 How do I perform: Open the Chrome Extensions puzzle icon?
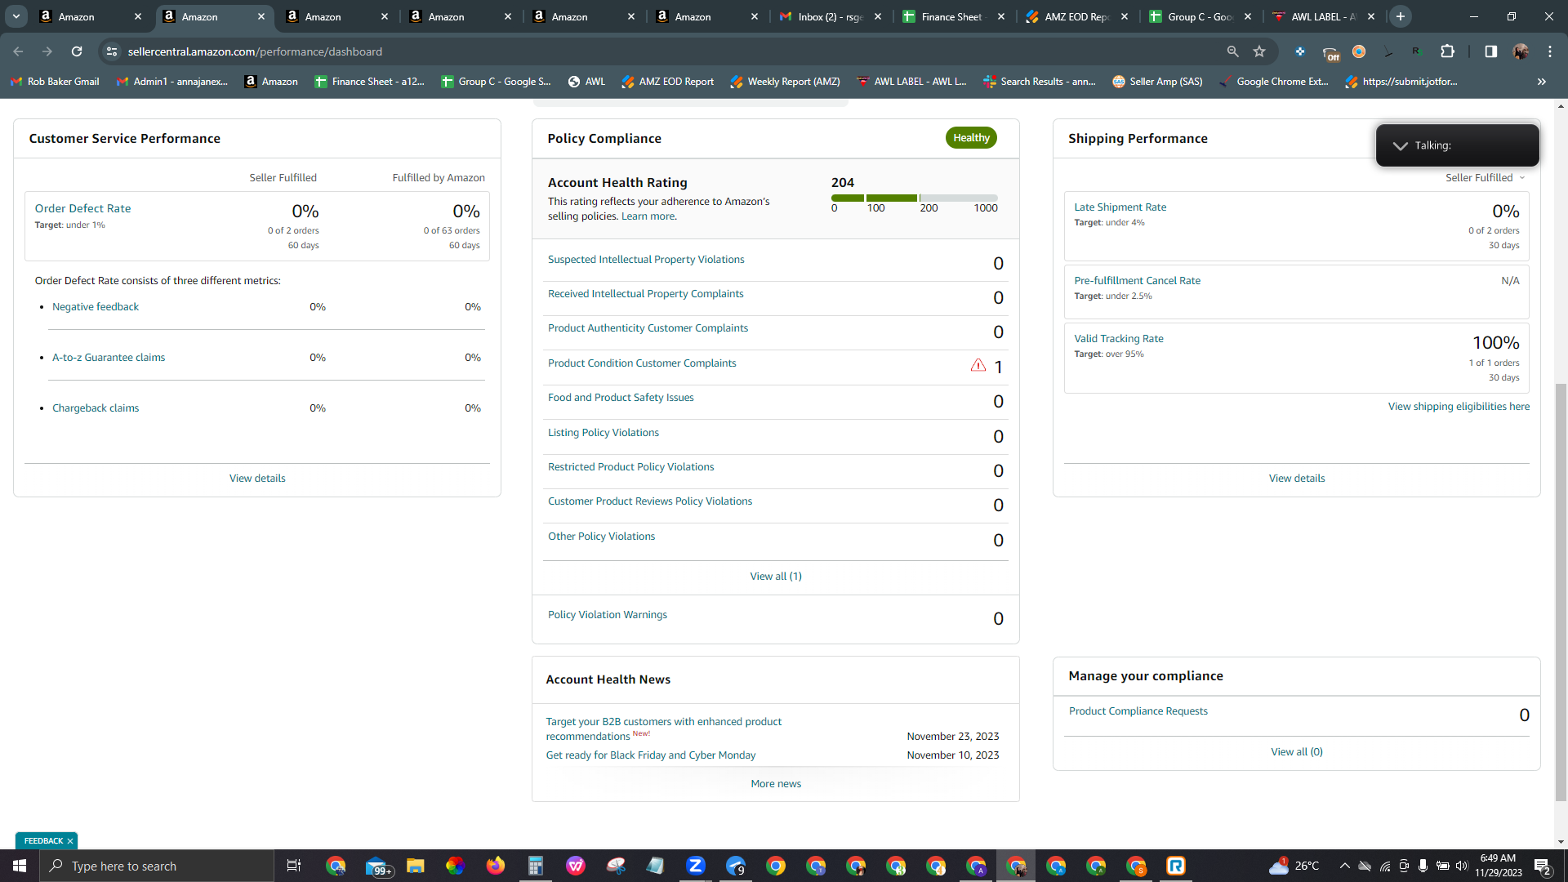(x=1447, y=51)
